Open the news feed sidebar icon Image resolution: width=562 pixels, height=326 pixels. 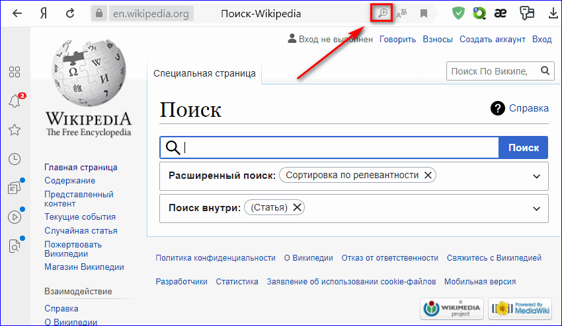click(x=15, y=187)
